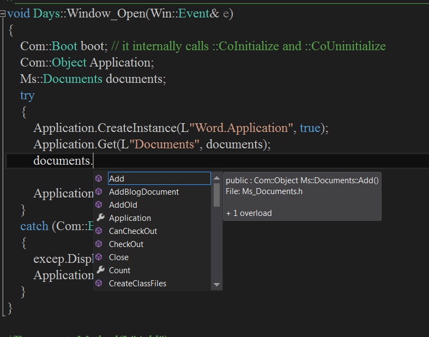
Task: Click the cube icon beside CheckOut
Action: coord(99,244)
